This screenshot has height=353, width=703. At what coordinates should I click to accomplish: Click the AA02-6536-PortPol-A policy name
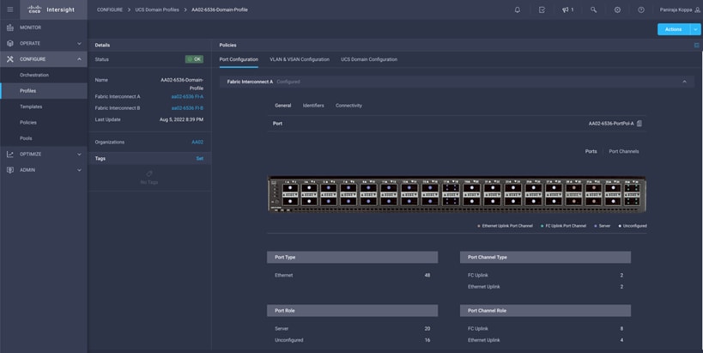[x=611, y=124]
